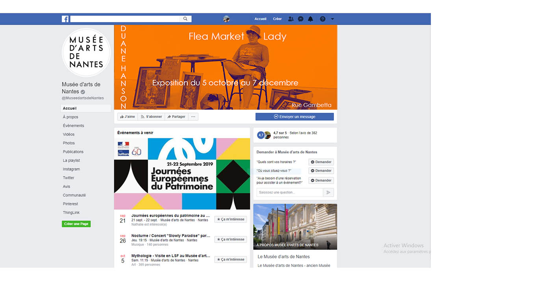Screen dimensions: 538x302
Task: Click Créer in the top bar
Action: (277, 19)
